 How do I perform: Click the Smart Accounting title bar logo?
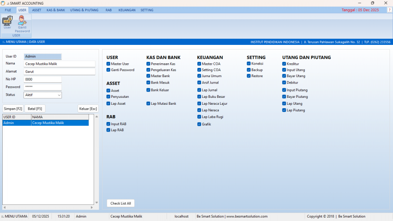coord(3,3)
